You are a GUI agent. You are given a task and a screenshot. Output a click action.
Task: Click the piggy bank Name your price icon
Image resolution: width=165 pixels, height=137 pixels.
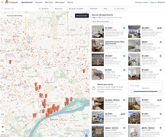coord(94,88)
